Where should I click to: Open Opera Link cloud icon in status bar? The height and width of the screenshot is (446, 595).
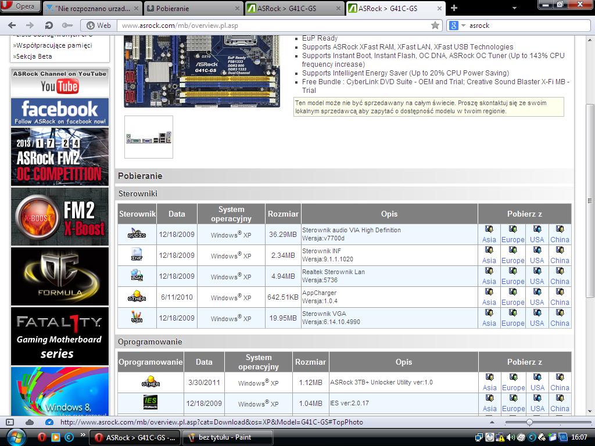point(29,422)
